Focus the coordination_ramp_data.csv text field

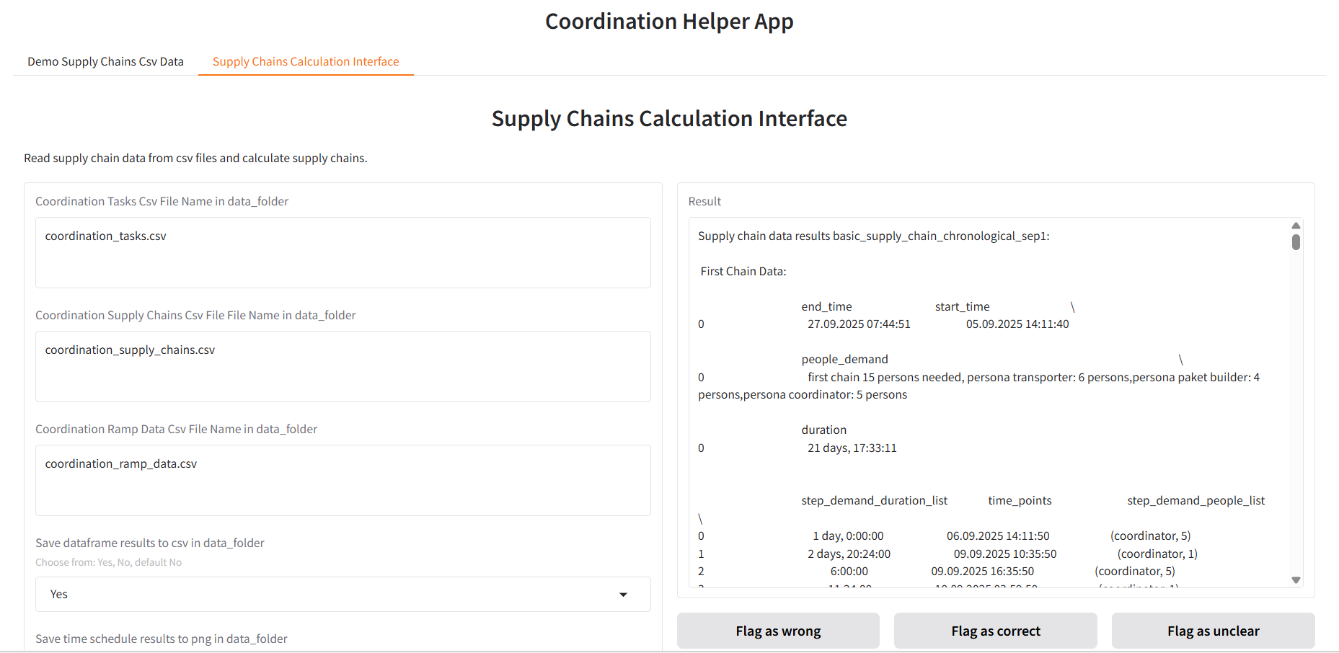[343, 480]
